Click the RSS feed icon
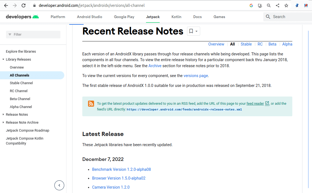312x193 pixels. tap(91, 104)
